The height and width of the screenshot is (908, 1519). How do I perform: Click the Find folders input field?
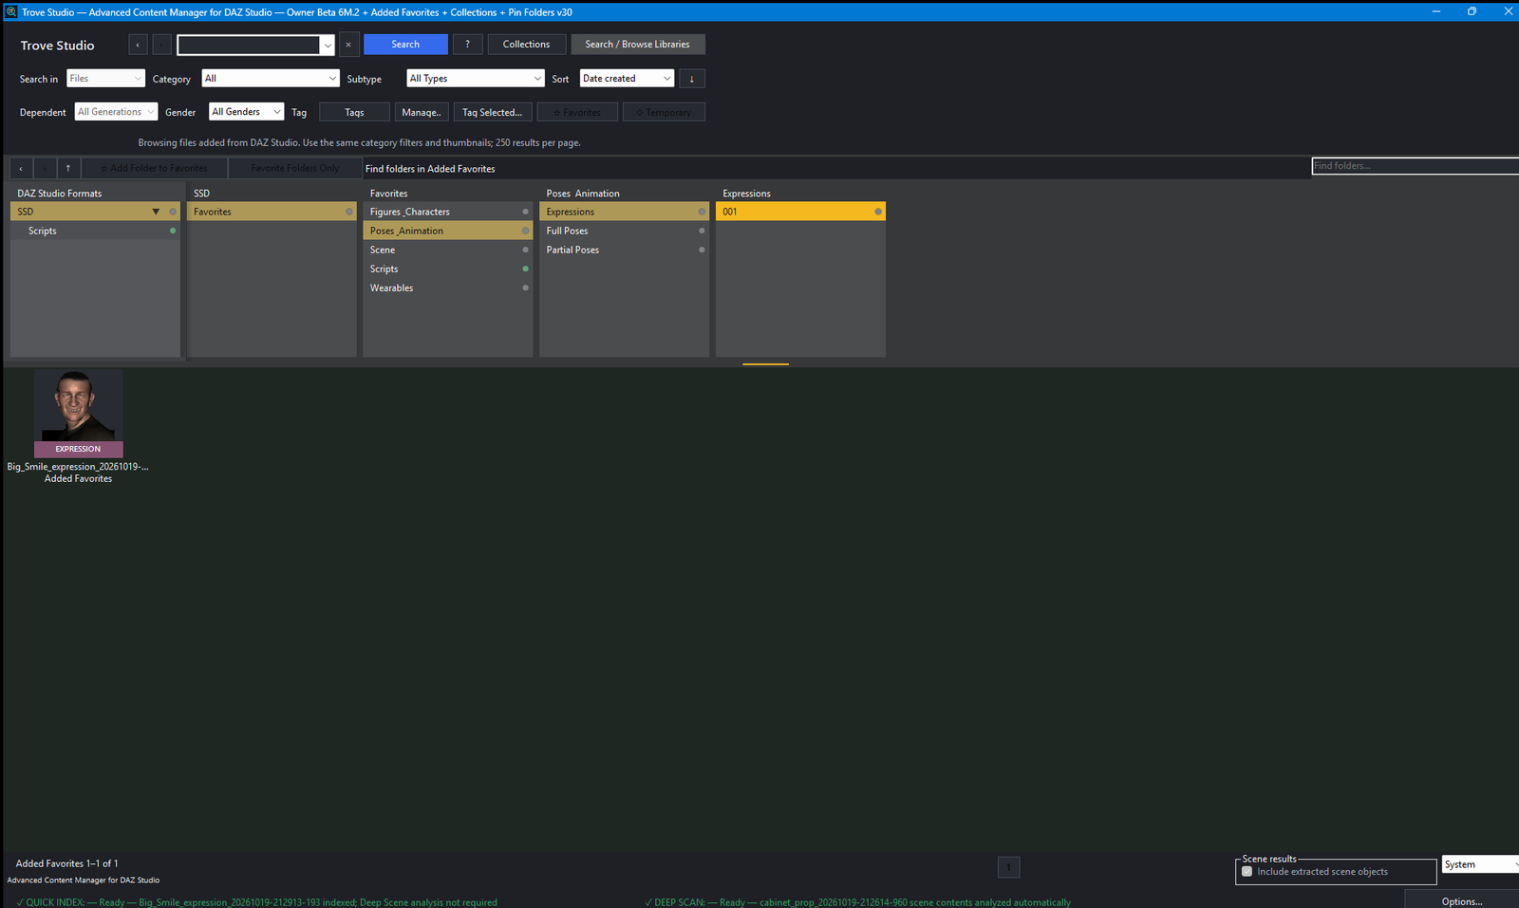(1415, 166)
